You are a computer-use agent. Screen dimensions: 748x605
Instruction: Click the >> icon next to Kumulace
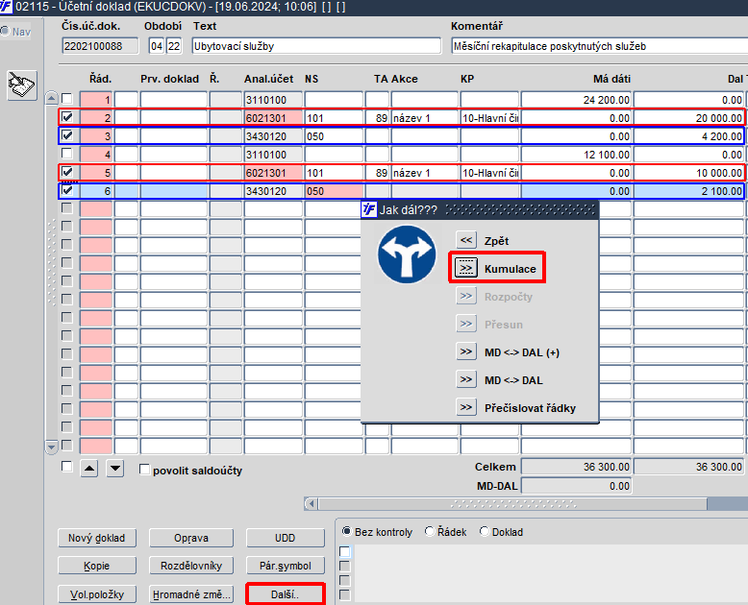pyautogui.click(x=466, y=268)
